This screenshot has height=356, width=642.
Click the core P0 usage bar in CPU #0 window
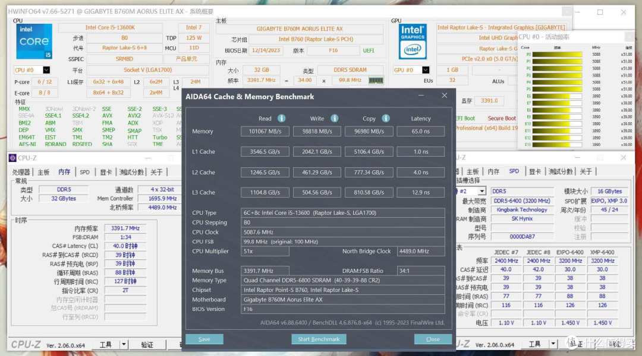(x=557, y=55)
